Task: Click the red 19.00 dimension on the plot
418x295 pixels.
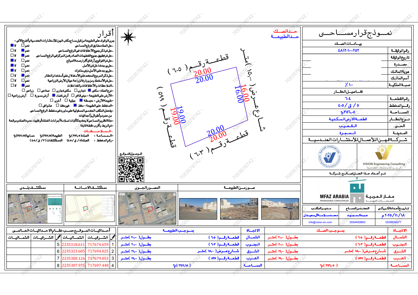Action: click(175, 117)
